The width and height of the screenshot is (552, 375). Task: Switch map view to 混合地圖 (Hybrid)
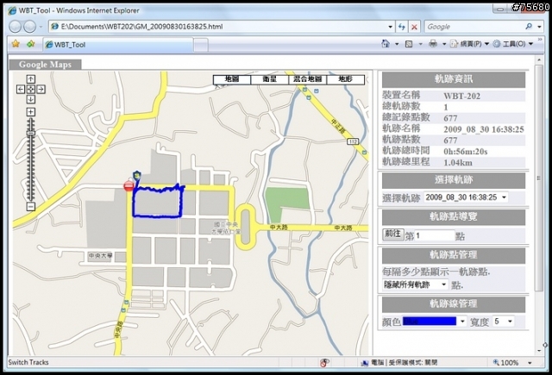tap(308, 79)
